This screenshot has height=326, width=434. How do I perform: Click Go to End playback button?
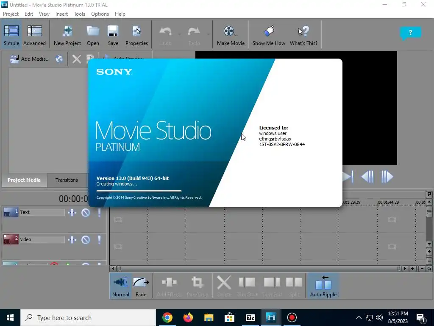click(348, 177)
